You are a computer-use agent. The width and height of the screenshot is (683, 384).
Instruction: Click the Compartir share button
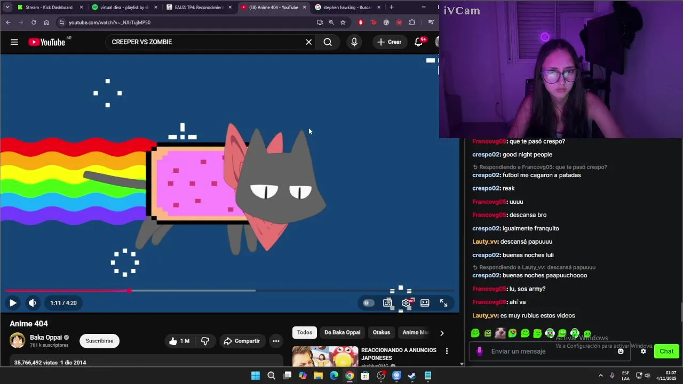[x=242, y=341]
